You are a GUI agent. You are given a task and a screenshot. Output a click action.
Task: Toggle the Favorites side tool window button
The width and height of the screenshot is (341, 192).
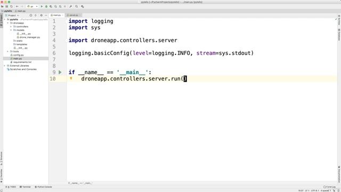coord(1,175)
